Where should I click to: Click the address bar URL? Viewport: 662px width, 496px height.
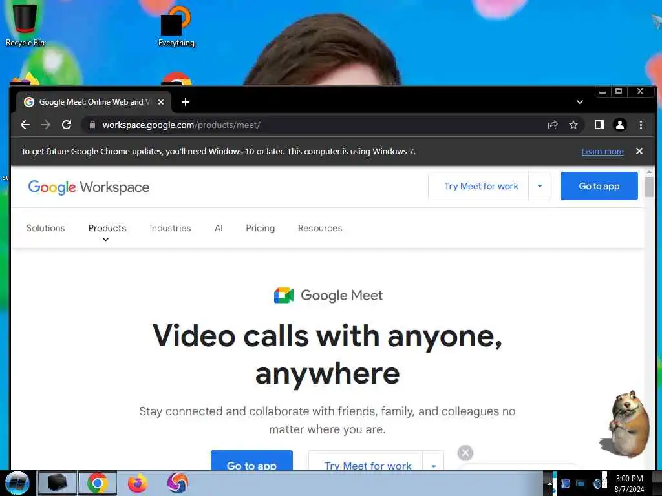[x=181, y=125]
